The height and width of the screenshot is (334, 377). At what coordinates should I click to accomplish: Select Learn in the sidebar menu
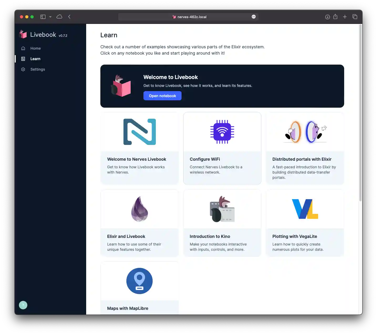(x=35, y=59)
